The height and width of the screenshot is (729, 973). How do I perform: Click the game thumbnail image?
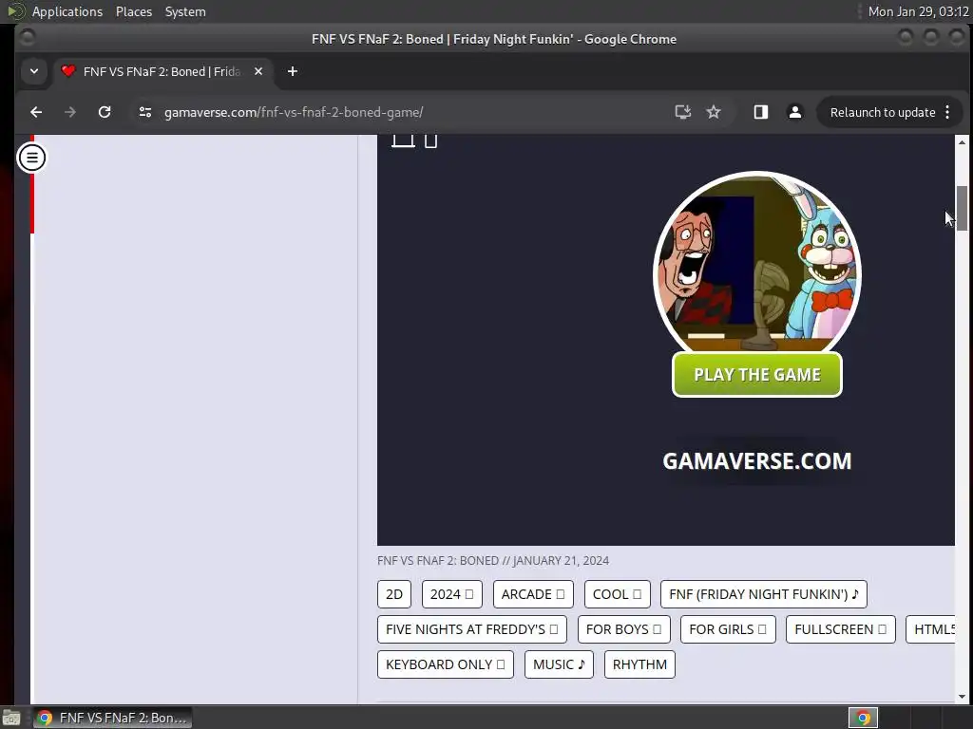[757, 264]
